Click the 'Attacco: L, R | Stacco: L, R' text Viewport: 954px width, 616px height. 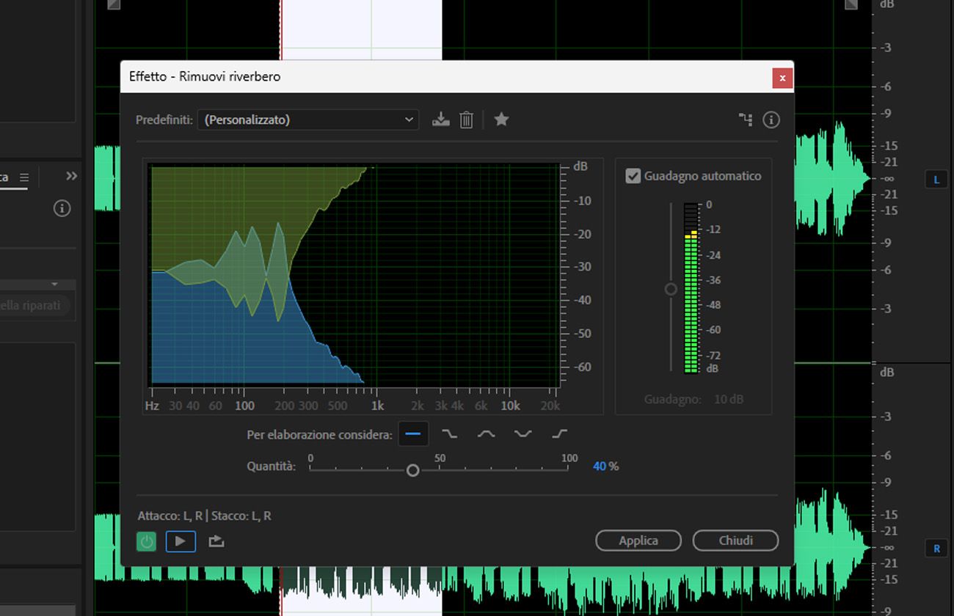tap(204, 516)
